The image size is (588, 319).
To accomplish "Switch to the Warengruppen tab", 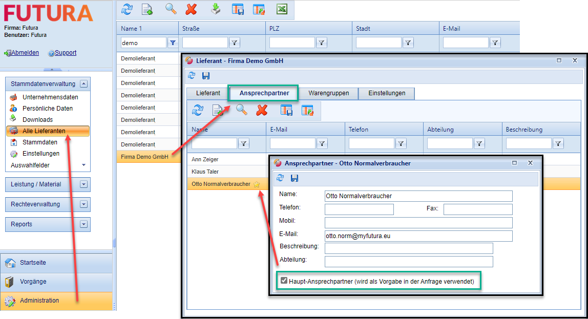I will [x=328, y=93].
